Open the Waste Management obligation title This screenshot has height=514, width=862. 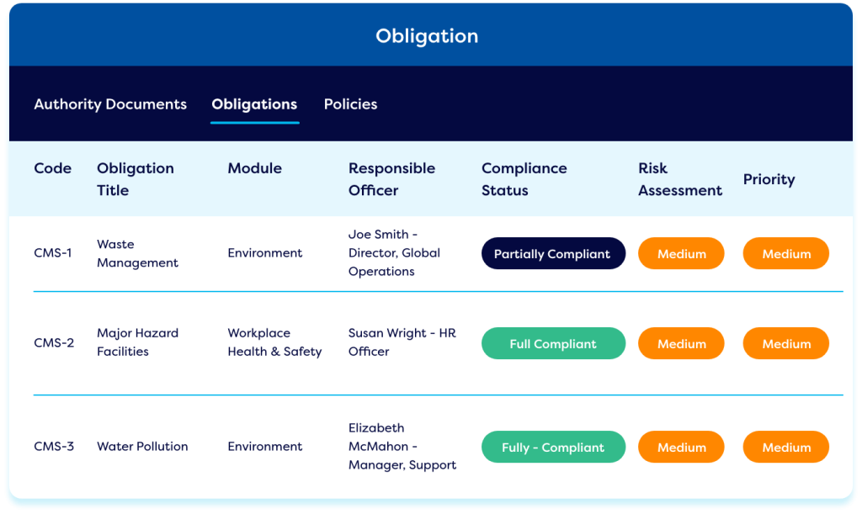(137, 253)
